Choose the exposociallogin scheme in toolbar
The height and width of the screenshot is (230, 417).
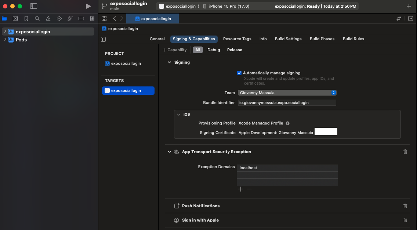[178, 6]
